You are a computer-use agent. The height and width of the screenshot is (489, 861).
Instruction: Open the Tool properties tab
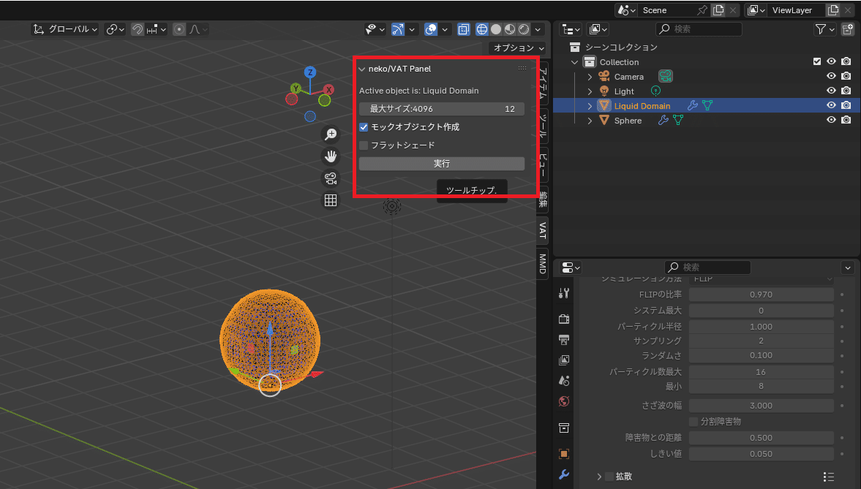(x=564, y=293)
